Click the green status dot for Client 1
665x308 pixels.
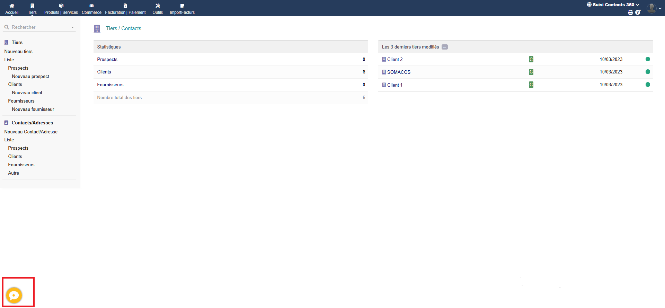coord(648,85)
